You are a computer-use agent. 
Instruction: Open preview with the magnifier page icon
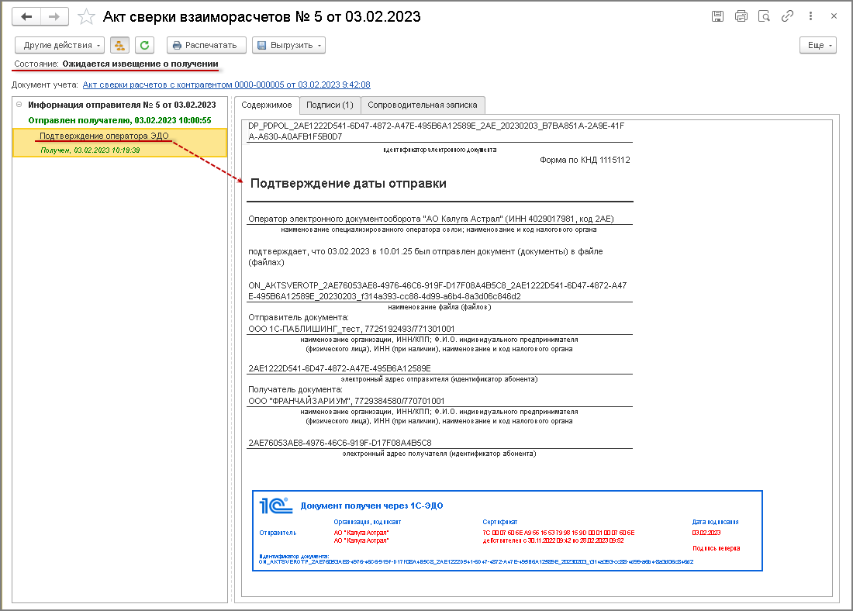(764, 16)
